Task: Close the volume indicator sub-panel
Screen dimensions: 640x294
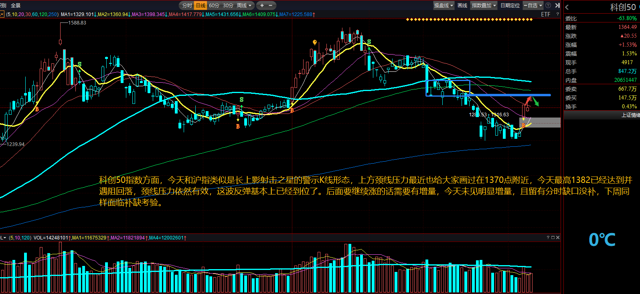Action: tap(558, 237)
